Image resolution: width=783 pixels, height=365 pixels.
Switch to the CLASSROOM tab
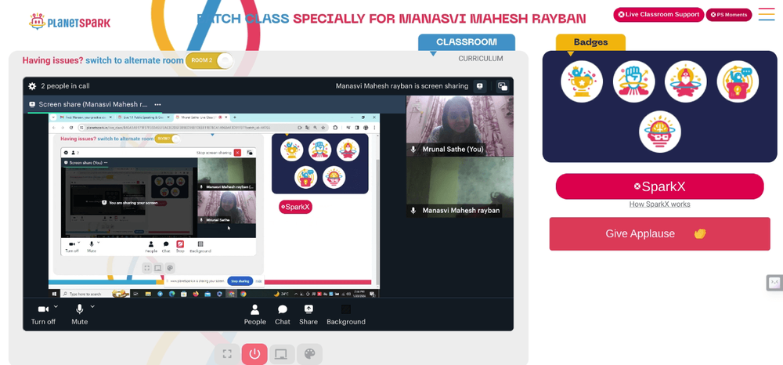[467, 42]
